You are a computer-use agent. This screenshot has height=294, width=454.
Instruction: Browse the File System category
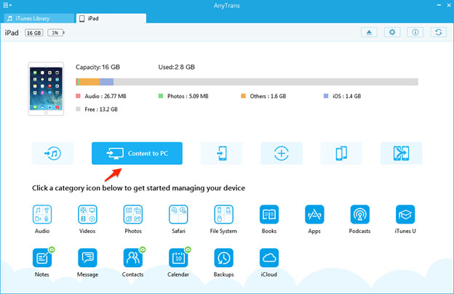coord(223,214)
